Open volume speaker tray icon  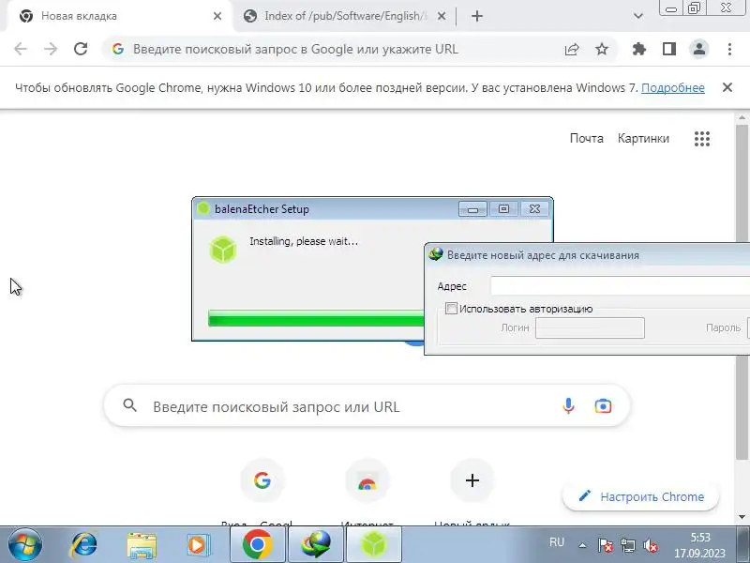650,545
